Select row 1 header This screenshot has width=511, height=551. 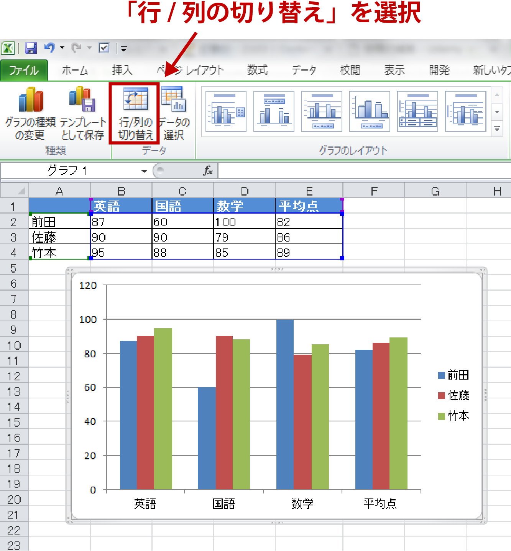[x=14, y=206]
